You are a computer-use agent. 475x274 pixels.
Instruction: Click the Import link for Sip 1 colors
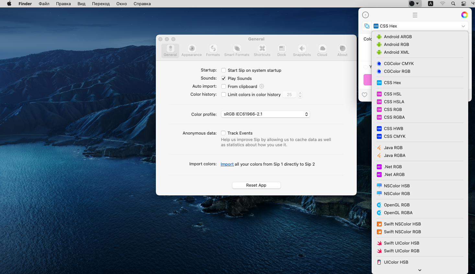tap(227, 164)
